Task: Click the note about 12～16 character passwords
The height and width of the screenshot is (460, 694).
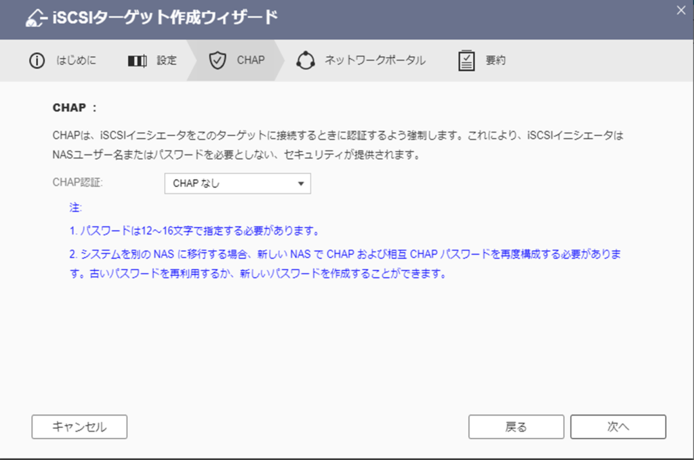Action: tap(195, 230)
